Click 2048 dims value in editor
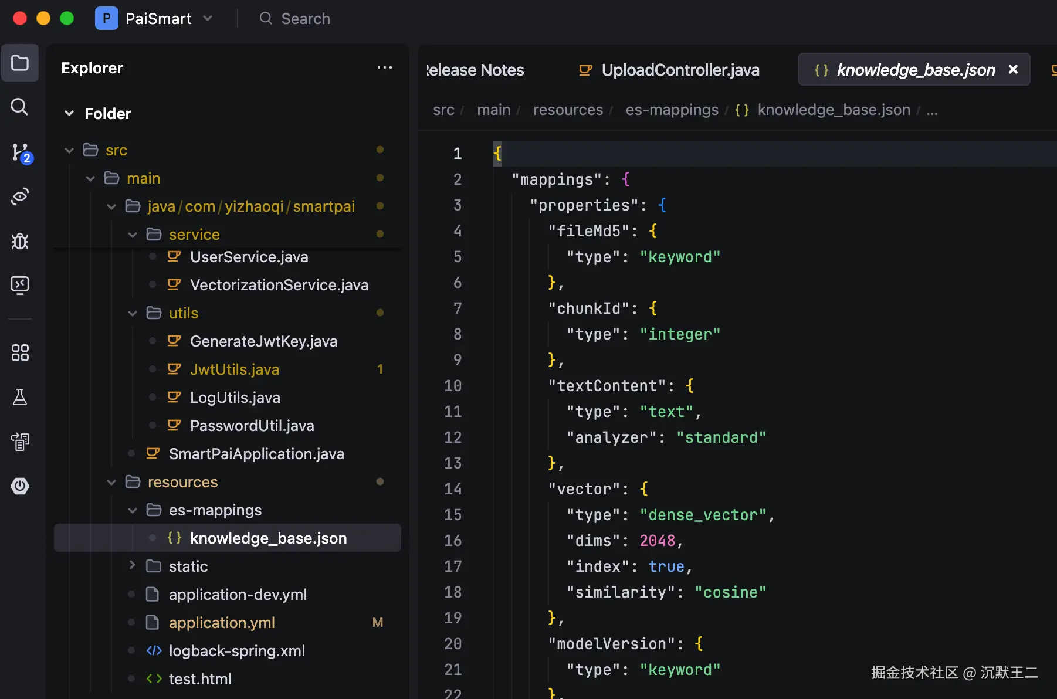The height and width of the screenshot is (699, 1057). 658,541
